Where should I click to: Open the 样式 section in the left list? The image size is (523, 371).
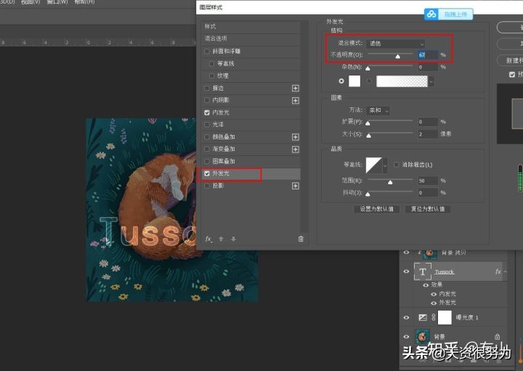click(251, 26)
